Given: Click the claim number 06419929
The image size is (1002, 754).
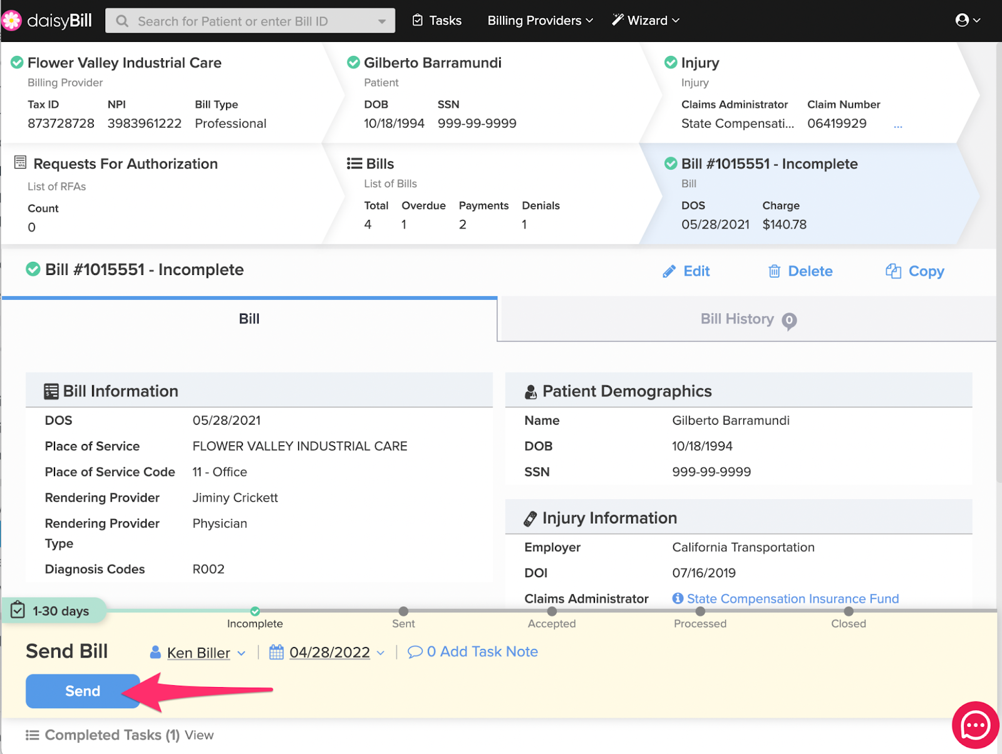Looking at the screenshot, I should 837,123.
